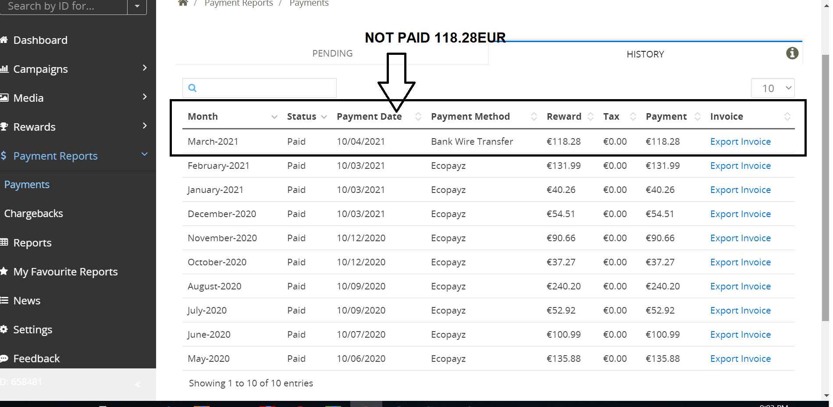Screen dimensions: 833x407
Task: Click the Media image icon
Action: [4, 98]
